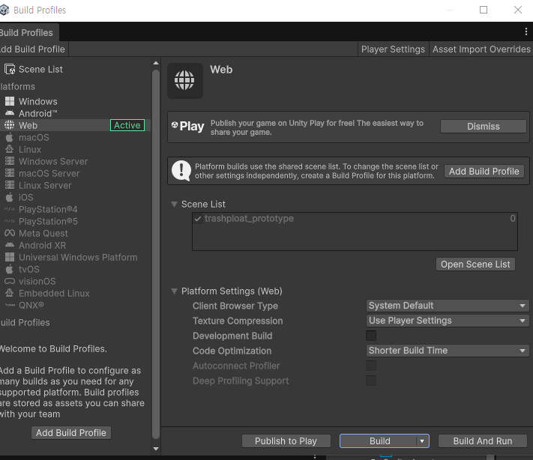
Task: Click the large Web platform globe icon
Action: pos(185,81)
